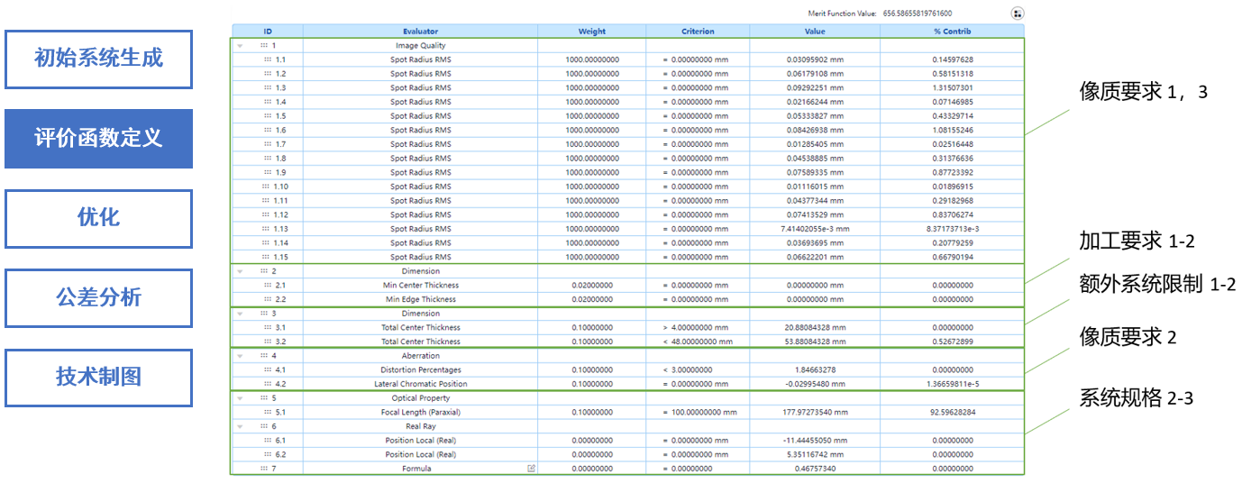
Task: Go to the 优化 step
Action: [x=98, y=218]
